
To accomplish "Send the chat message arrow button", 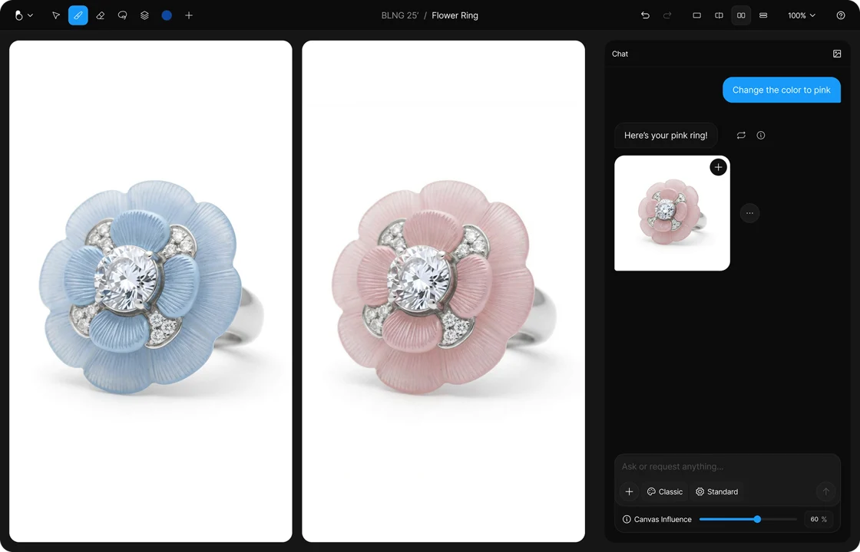I will tap(826, 491).
